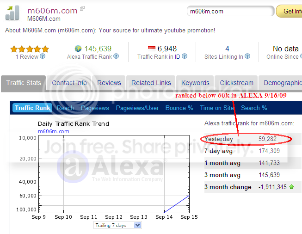
Task: Click the Yesterday rank value 59,282
Action: [x=267, y=139]
